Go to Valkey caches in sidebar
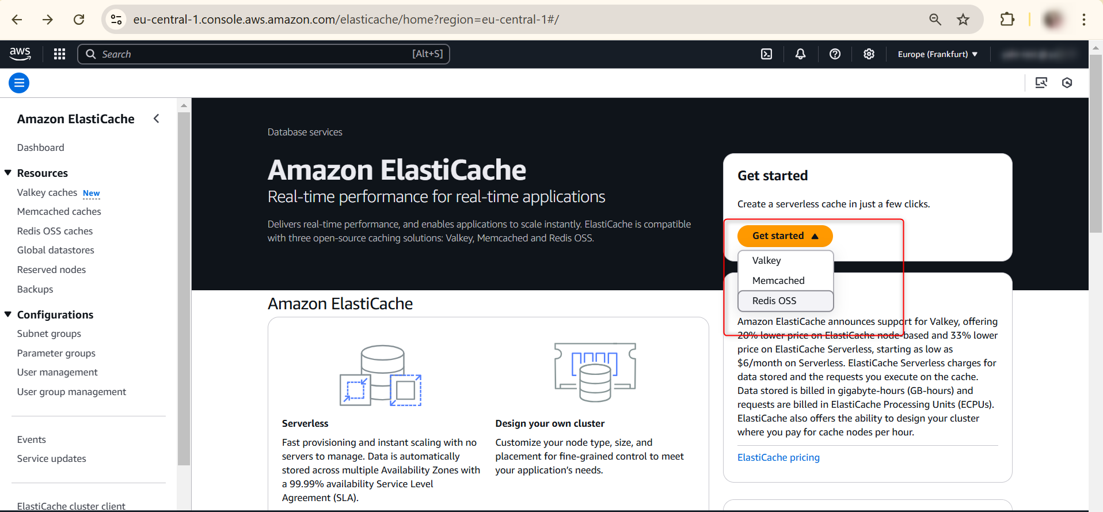 click(x=47, y=192)
